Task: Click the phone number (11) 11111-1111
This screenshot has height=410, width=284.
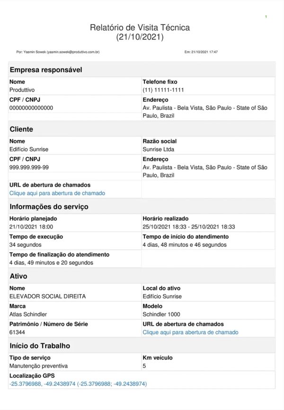Action: pos(163,90)
